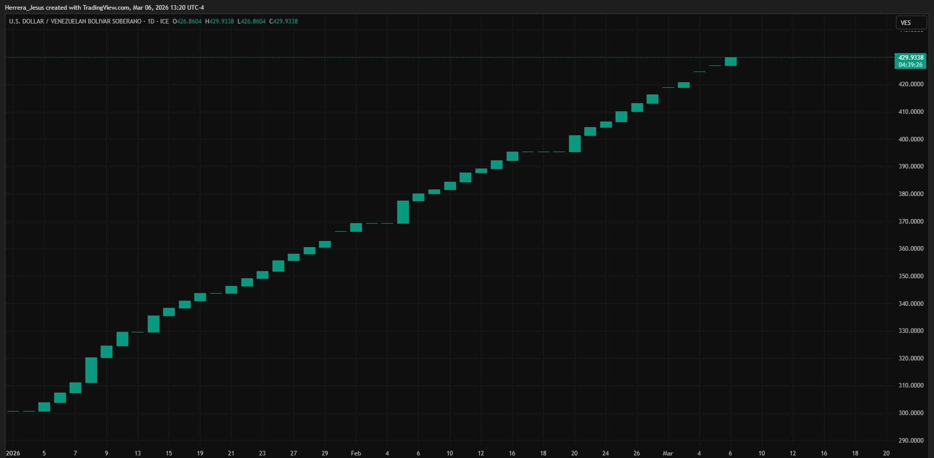The width and height of the screenshot is (934, 458).
Task: Click the 400.0000 price axis label
Action: 910,139
